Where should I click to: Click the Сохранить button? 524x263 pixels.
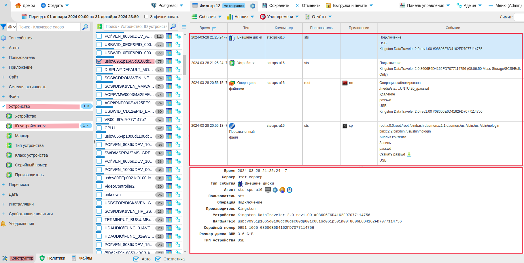pyautogui.click(x=276, y=5)
